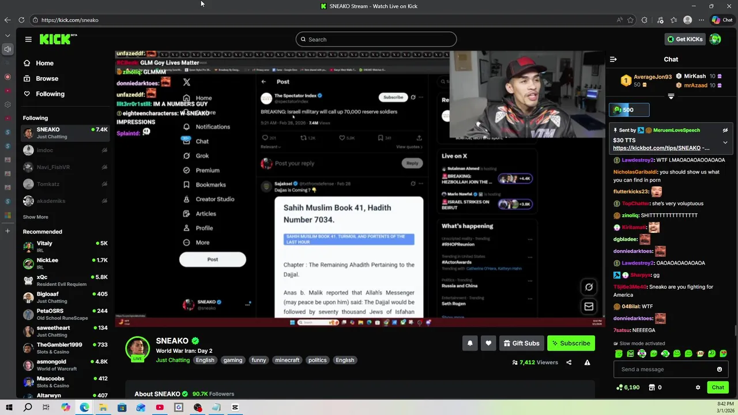Click the YouTube taskbar icon
This screenshot has height=415, width=738.
160,408
